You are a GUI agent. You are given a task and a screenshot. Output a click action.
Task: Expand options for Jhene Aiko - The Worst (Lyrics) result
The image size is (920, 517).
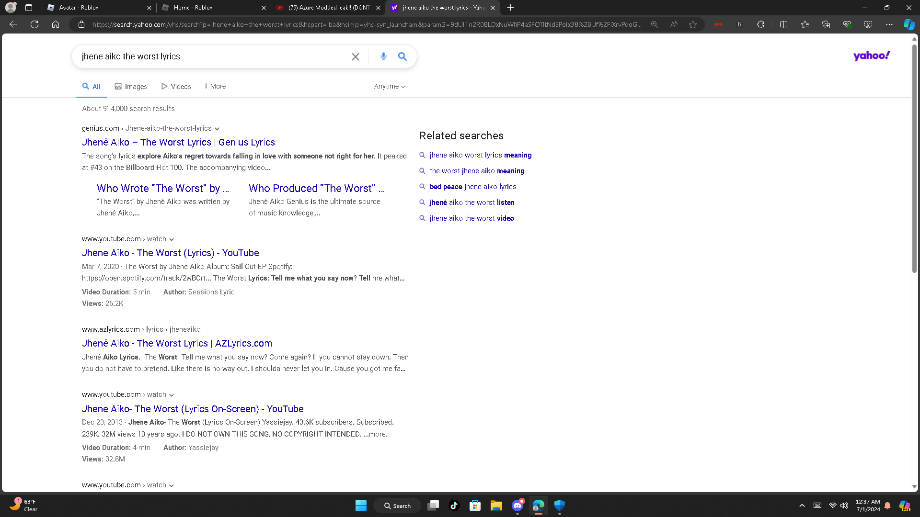[x=172, y=239]
